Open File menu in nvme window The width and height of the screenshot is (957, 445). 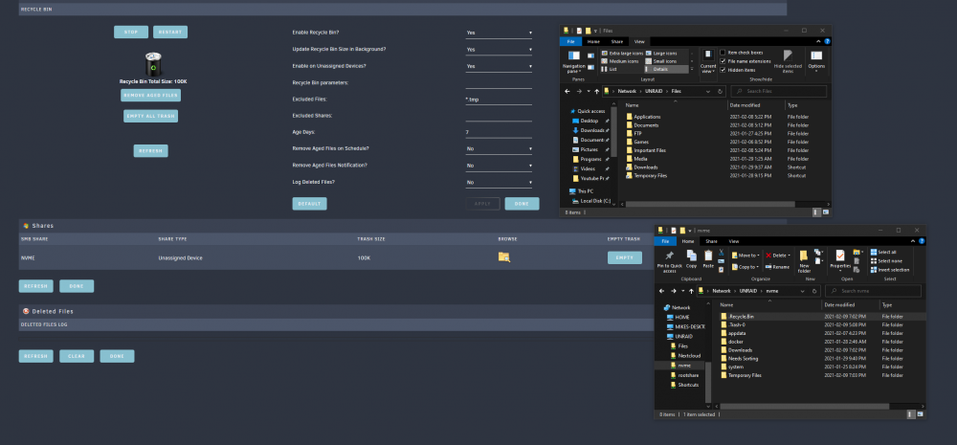(665, 242)
